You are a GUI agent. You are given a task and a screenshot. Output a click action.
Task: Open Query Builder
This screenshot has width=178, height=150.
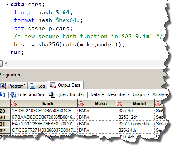pyautogui.click(x=67, y=94)
